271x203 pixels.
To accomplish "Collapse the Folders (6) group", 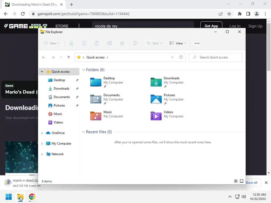I will [x=83, y=70].
